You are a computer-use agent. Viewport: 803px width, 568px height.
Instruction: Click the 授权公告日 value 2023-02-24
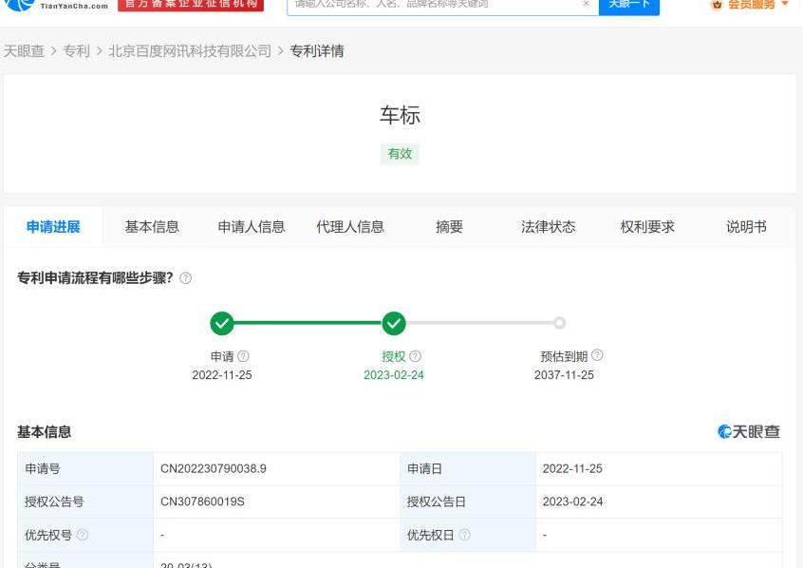tap(572, 502)
